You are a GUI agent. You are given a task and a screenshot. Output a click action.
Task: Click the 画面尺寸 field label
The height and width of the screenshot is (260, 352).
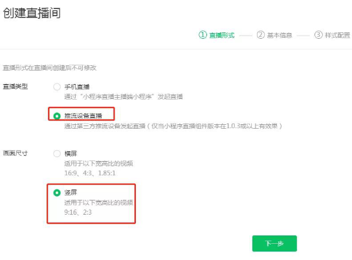tap(16, 153)
